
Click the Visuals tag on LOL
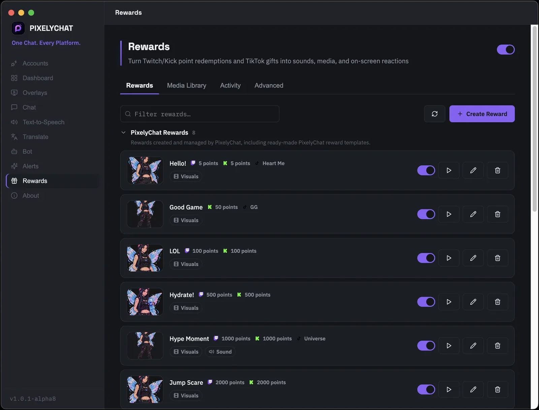[x=186, y=264]
